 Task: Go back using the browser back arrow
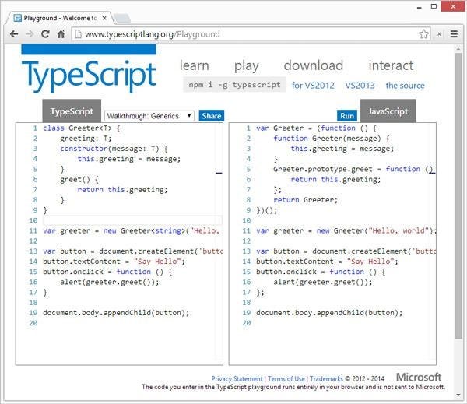14,34
